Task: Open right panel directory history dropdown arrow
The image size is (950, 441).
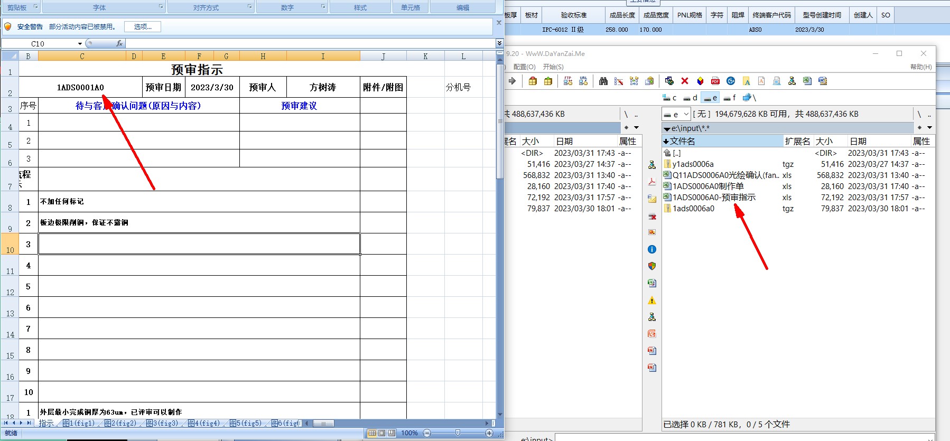Action: pos(929,128)
